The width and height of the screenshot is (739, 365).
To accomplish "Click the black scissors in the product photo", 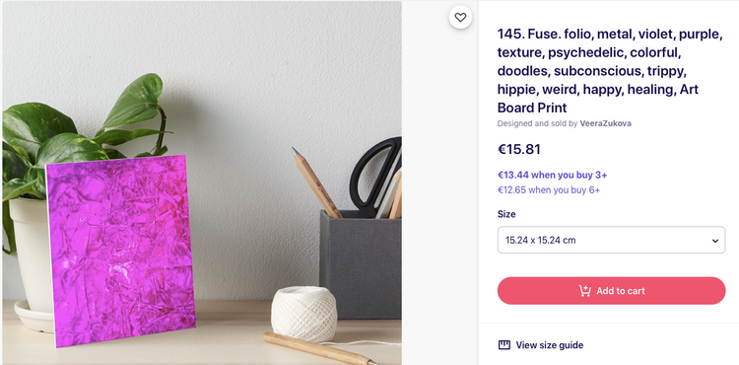I will [375, 176].
